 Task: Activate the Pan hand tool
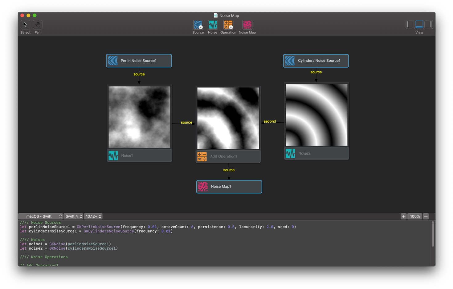(38, 25)
